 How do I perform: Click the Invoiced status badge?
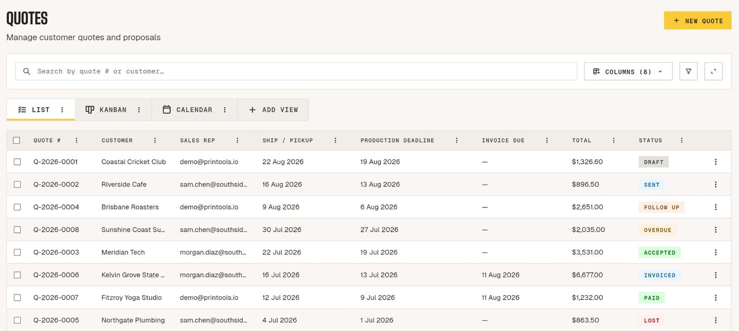point(660,275)
